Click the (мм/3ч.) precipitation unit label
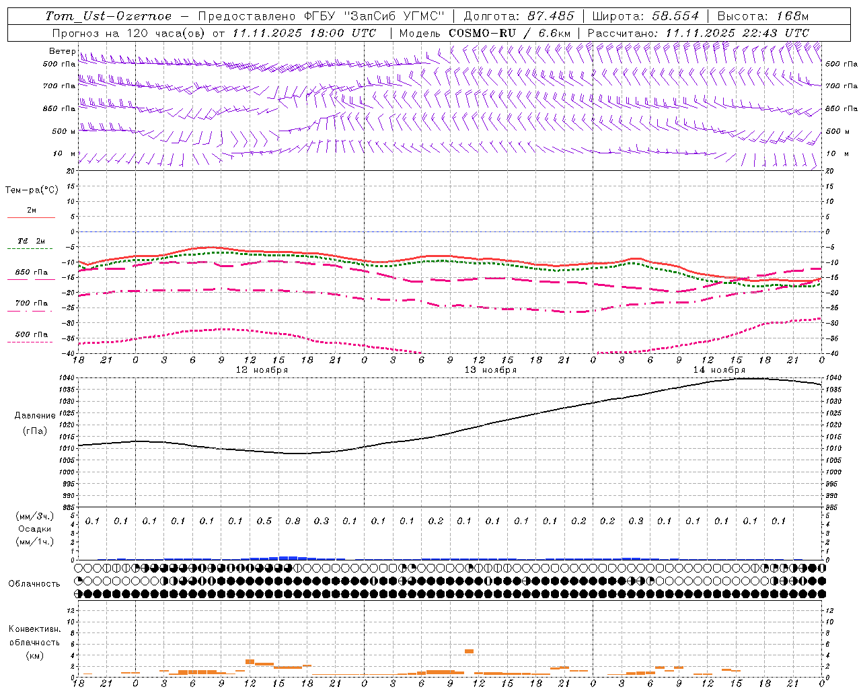861x689 pixels. click(x=35, y=516)
